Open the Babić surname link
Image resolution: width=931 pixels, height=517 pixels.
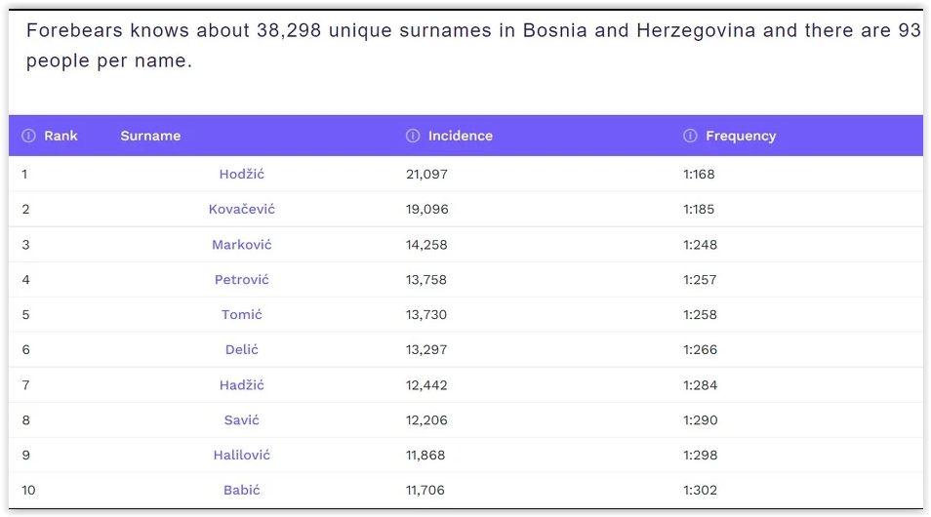[242, 490]
